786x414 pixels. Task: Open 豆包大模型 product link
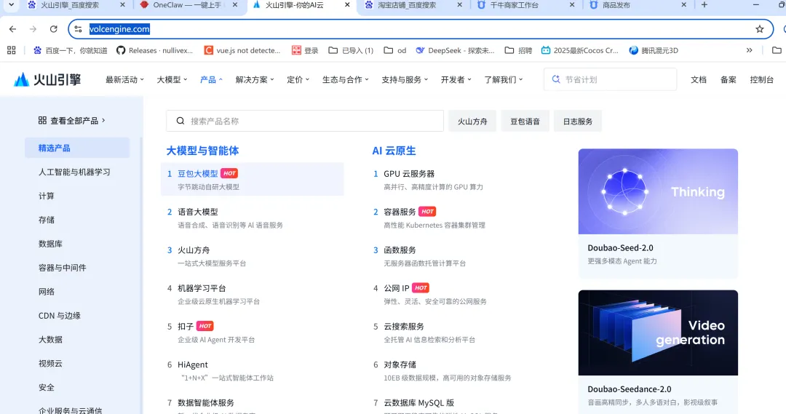coord(197,173)
